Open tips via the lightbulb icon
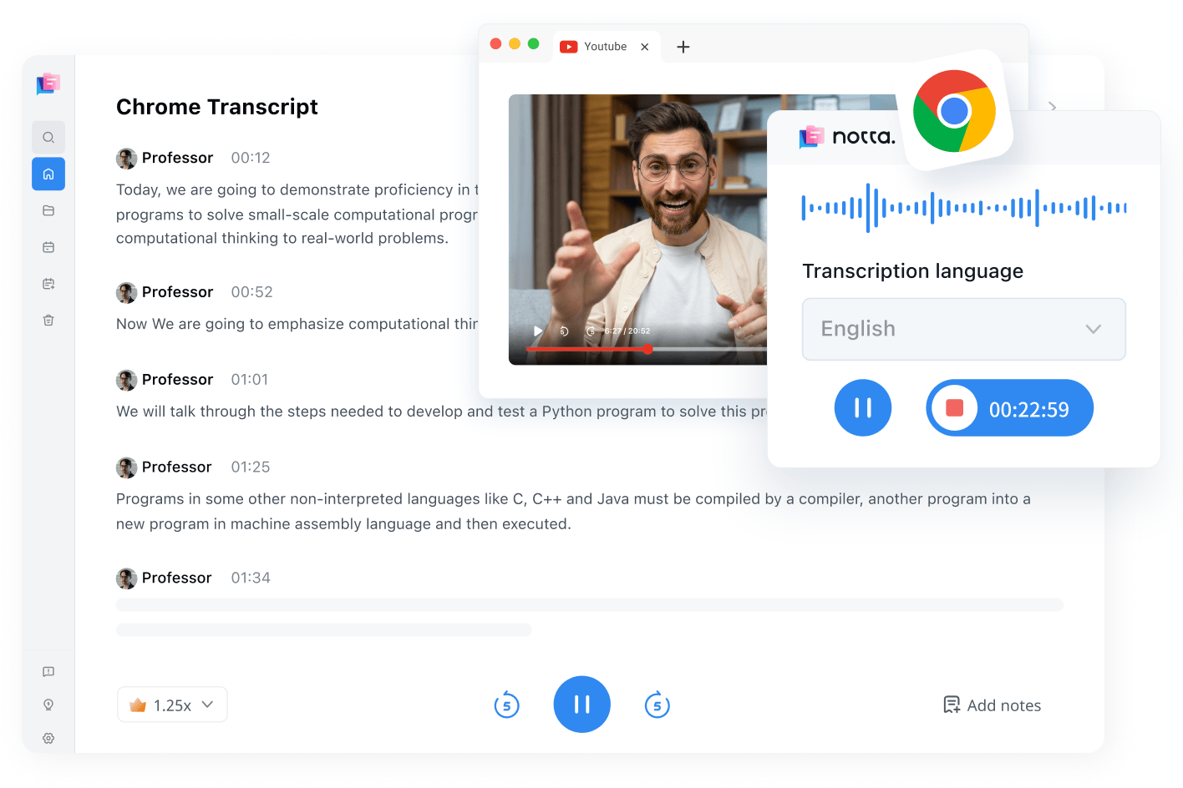Viewport: 1183px width, 788px height. 48,705
